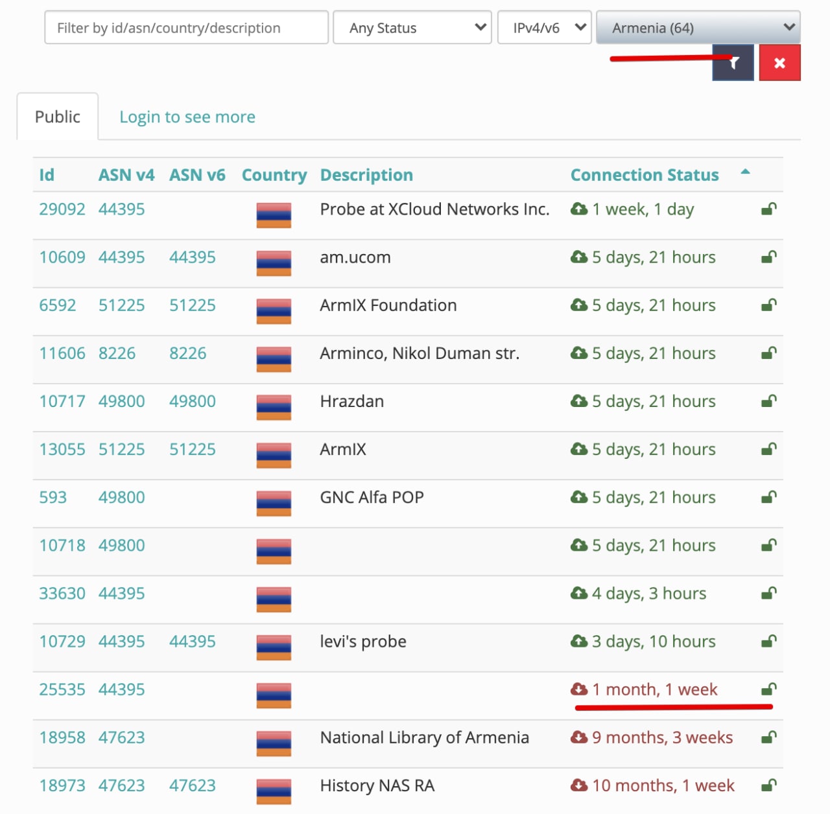Open ASN v4 44395 in row 29092
The height and width of the screenshot is (814, 830).
[122, 209]
